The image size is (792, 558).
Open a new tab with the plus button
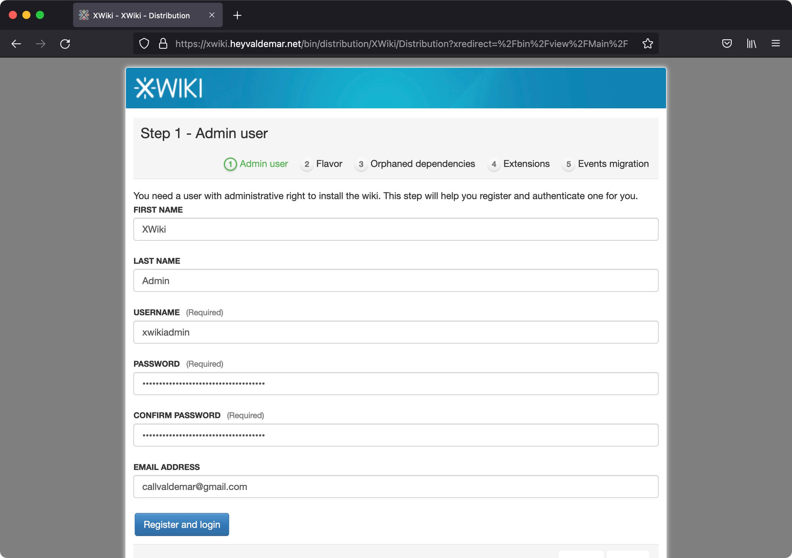[x=237, y=15]
